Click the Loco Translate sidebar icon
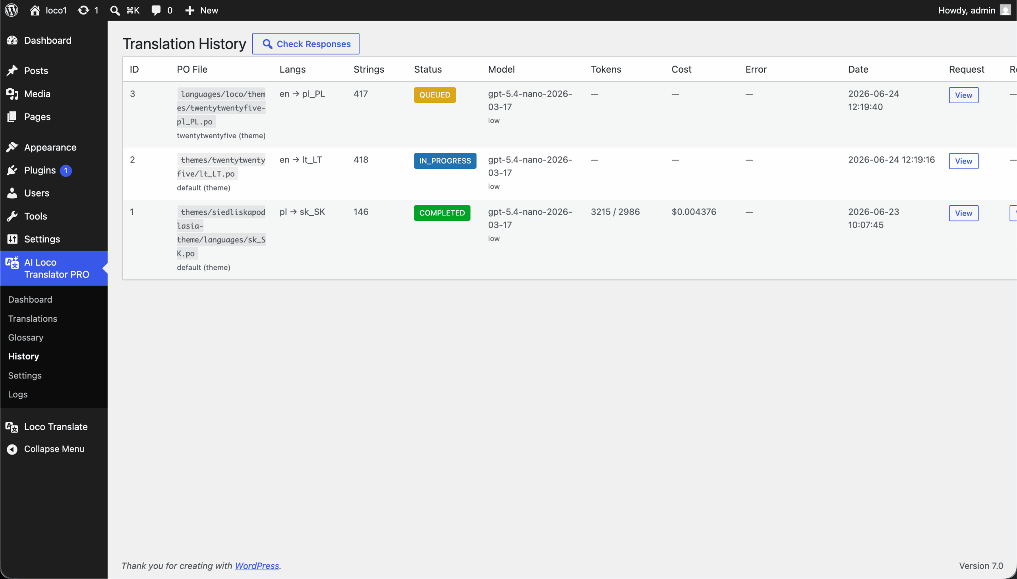This screenshot has height=579, width=1017. click(12, 427)
